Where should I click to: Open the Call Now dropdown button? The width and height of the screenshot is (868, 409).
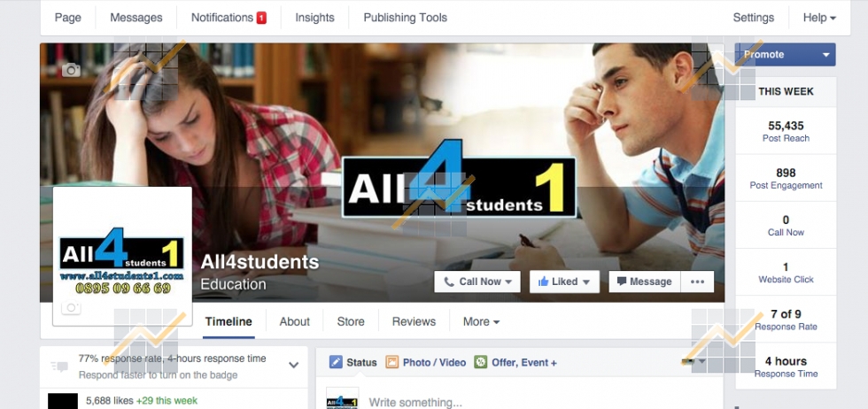[477, 282]
